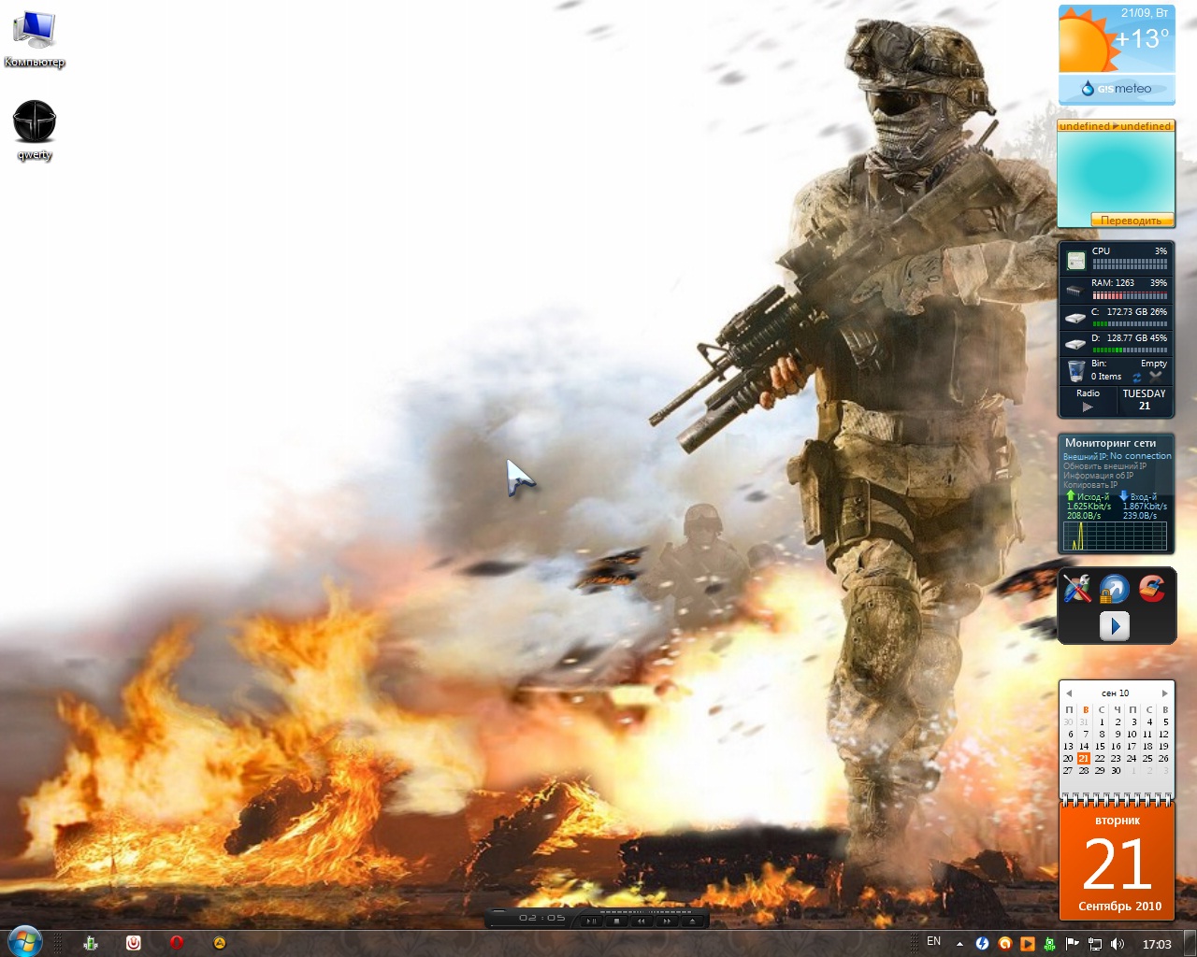The width and height of the screenshot is (1197, 957).
Task: Click the first undefined language selector
Action: click(x=1085, y=126)
